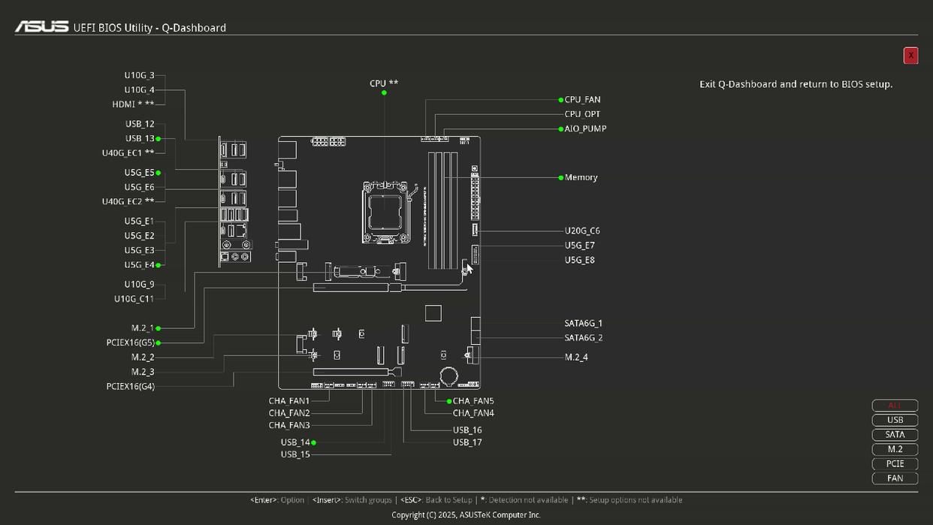Select the U5G_E6 port label
The image size is (933, 525).
pos(139,187)
